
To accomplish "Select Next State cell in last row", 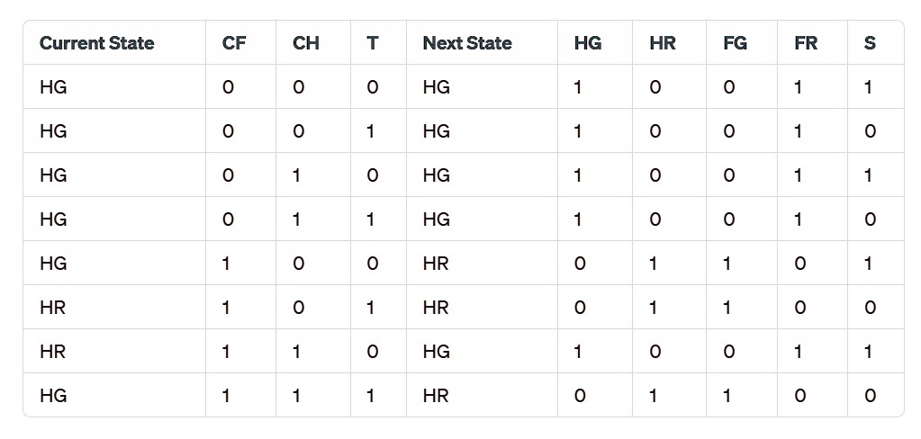I will point(436,396).
